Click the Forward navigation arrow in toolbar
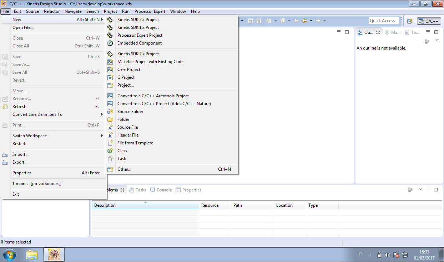 [318, 21]
